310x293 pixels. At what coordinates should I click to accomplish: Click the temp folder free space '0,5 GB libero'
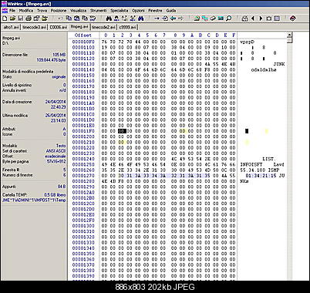point(55,195)
